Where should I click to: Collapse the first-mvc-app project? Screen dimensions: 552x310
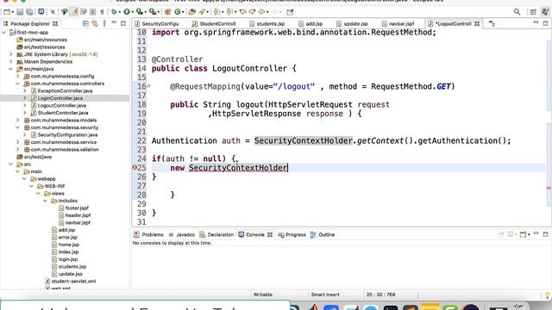pyautogui.click(x=3, y=33)
